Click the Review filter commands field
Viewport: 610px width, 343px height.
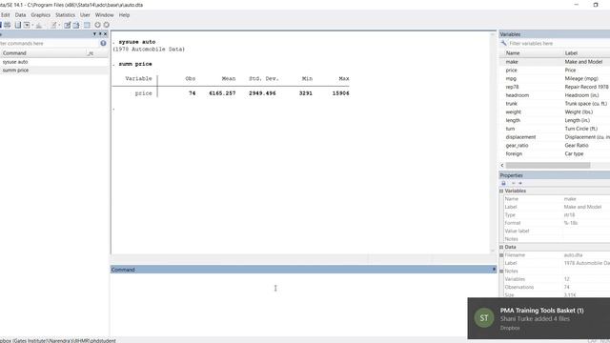pos(49,44)
